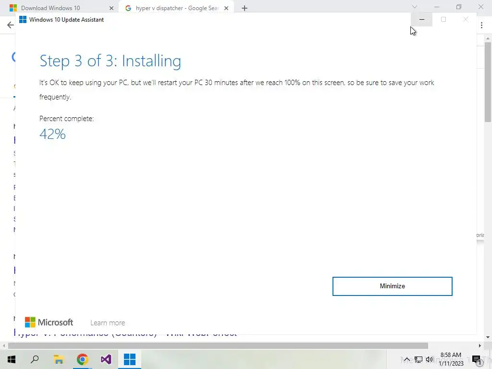
Task: Click the down arrow of the vertical scrollbar
Action: coord(488,337)
